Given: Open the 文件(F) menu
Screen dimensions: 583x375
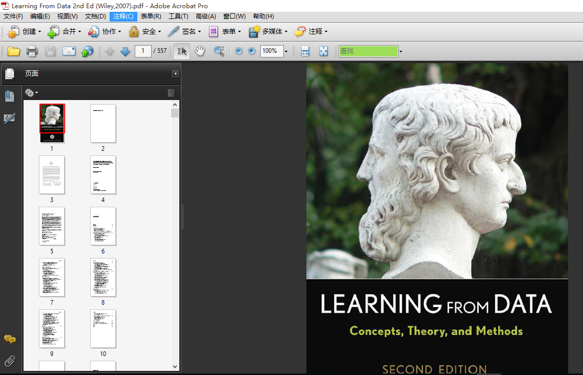Looking at the screenshot, I should click(x=13, y=16).
